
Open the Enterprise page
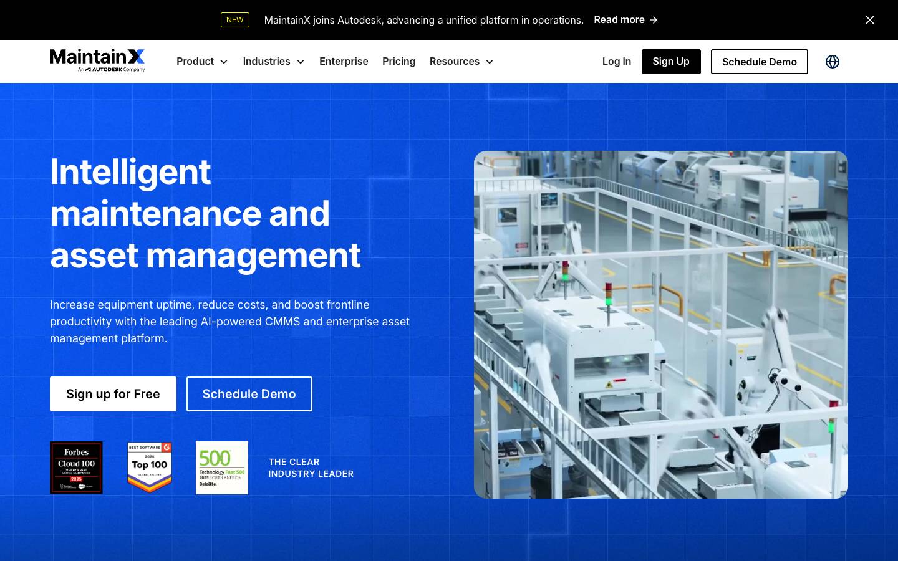click(344, 62)
